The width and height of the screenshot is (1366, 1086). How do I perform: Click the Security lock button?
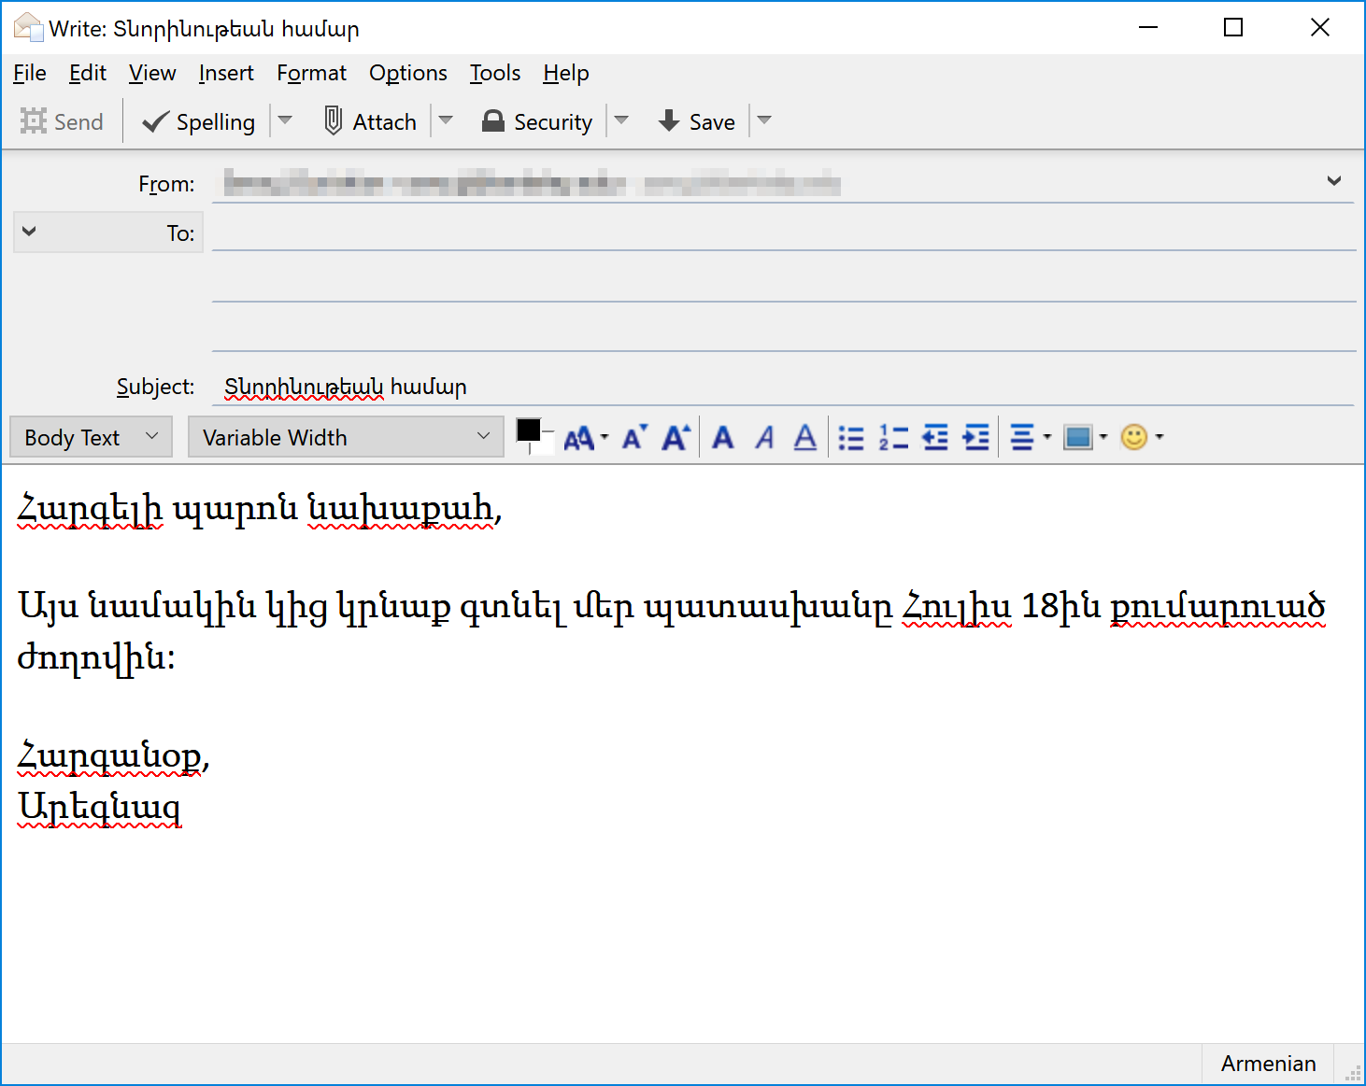click(x=537, y=122)
